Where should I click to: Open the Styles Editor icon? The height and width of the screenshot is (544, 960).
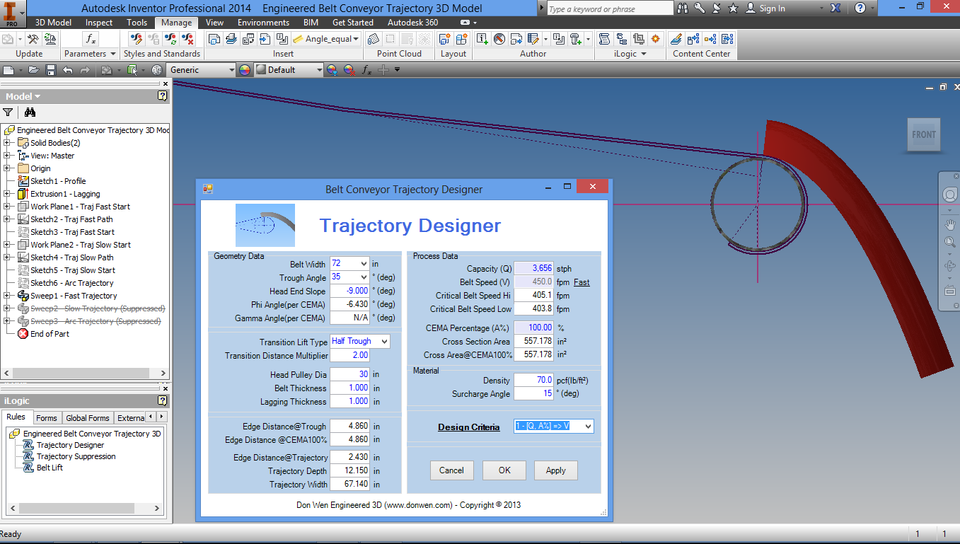(137, 39)
